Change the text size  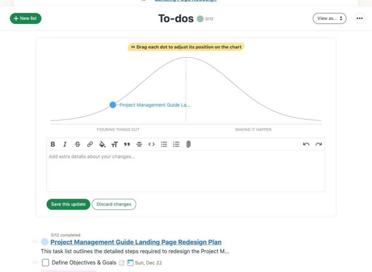tap(114, 144)
